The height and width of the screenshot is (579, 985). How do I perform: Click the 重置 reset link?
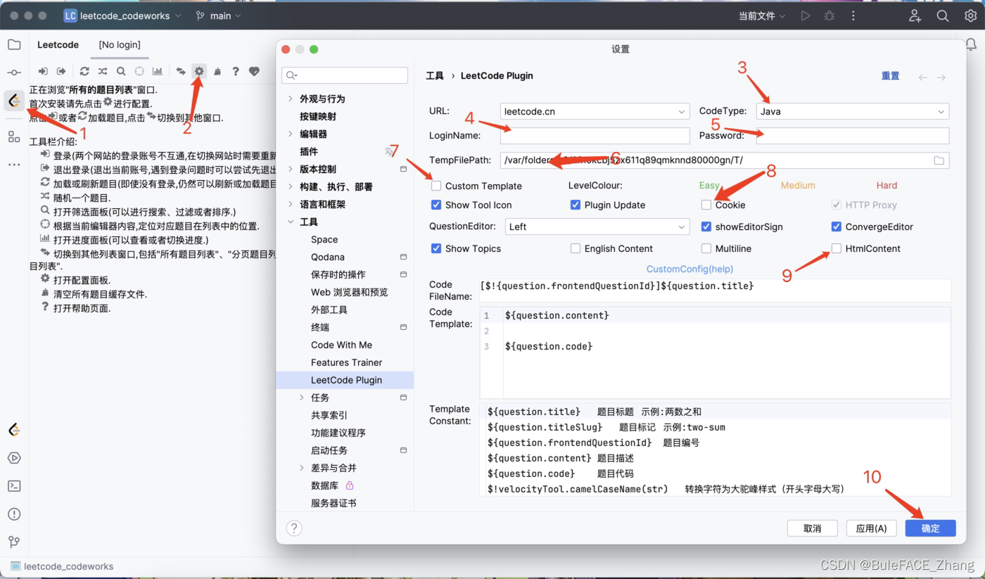(x=890, y=76)
